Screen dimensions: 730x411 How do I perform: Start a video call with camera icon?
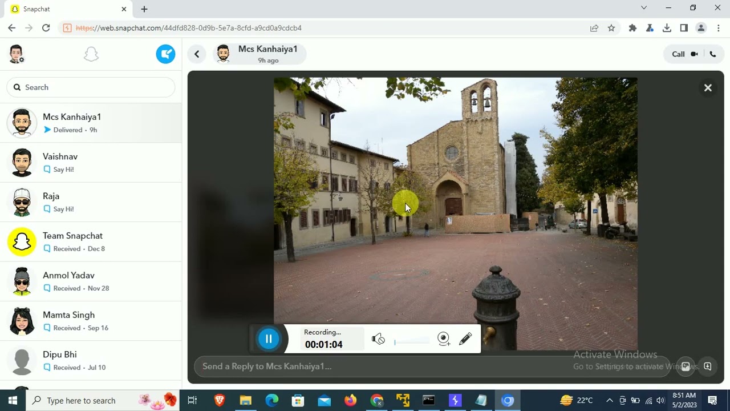pyautogui.click(x=694, y=54)
